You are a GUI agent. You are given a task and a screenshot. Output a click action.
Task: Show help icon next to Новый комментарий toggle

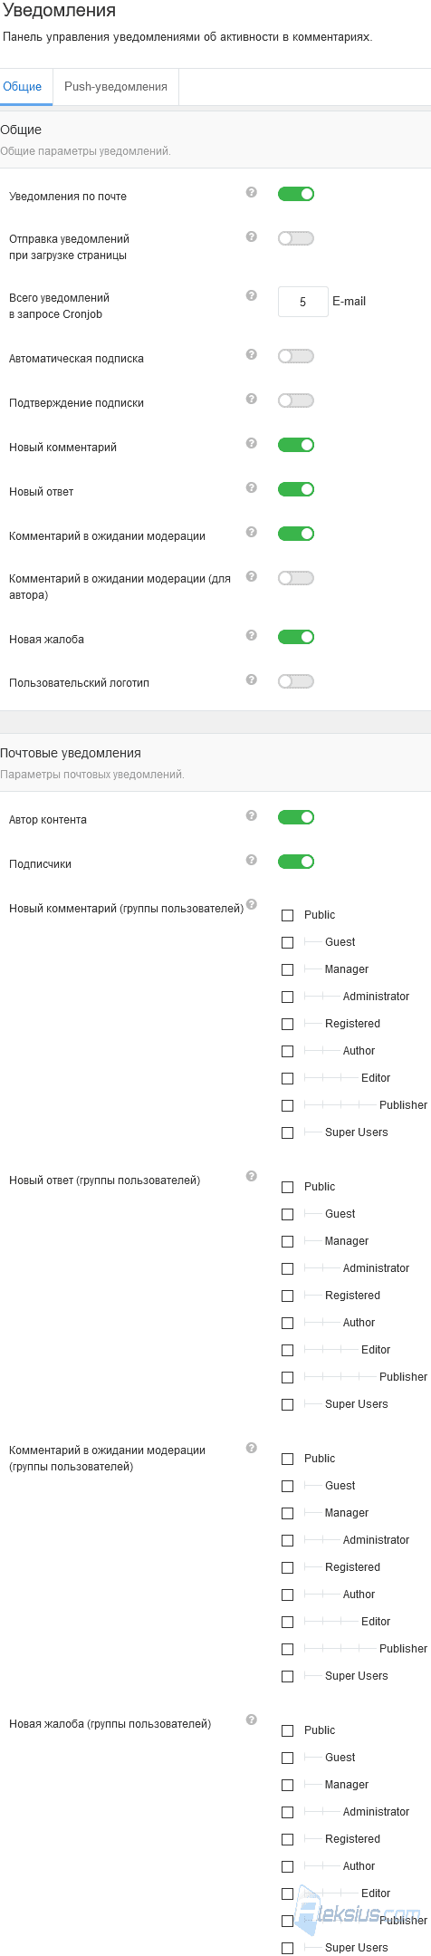pyautogui.click(x=252, y=443)
